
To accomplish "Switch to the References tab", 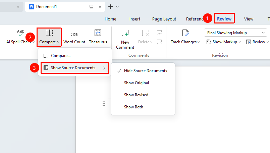I will point(195,19).
